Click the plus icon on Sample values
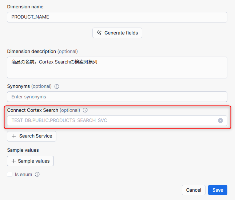 pos(13,161)
